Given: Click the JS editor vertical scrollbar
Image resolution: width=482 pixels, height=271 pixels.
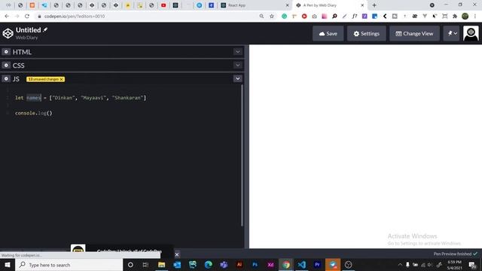Looking at the screenshot, I should [242, 155].
